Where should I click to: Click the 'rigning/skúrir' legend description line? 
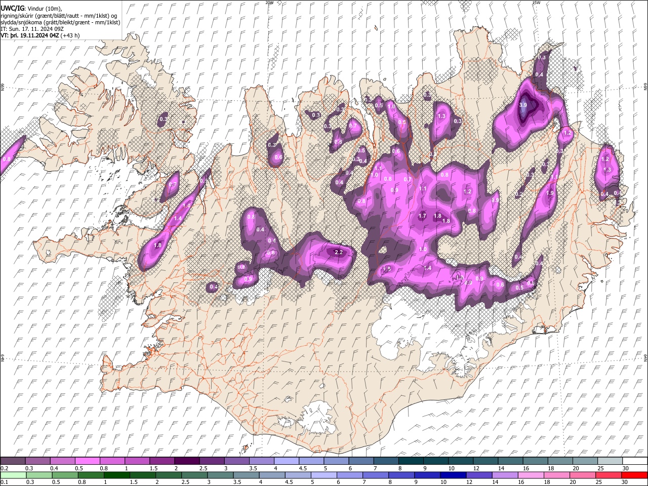pyautogui.click(x=59, y=15)
